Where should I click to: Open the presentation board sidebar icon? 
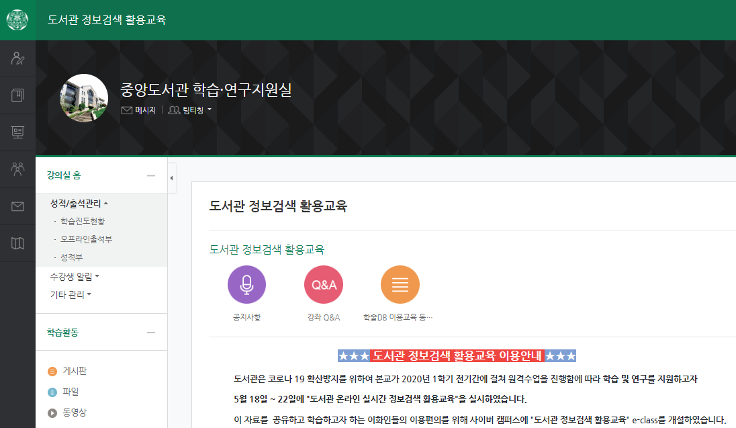[17, 132]
